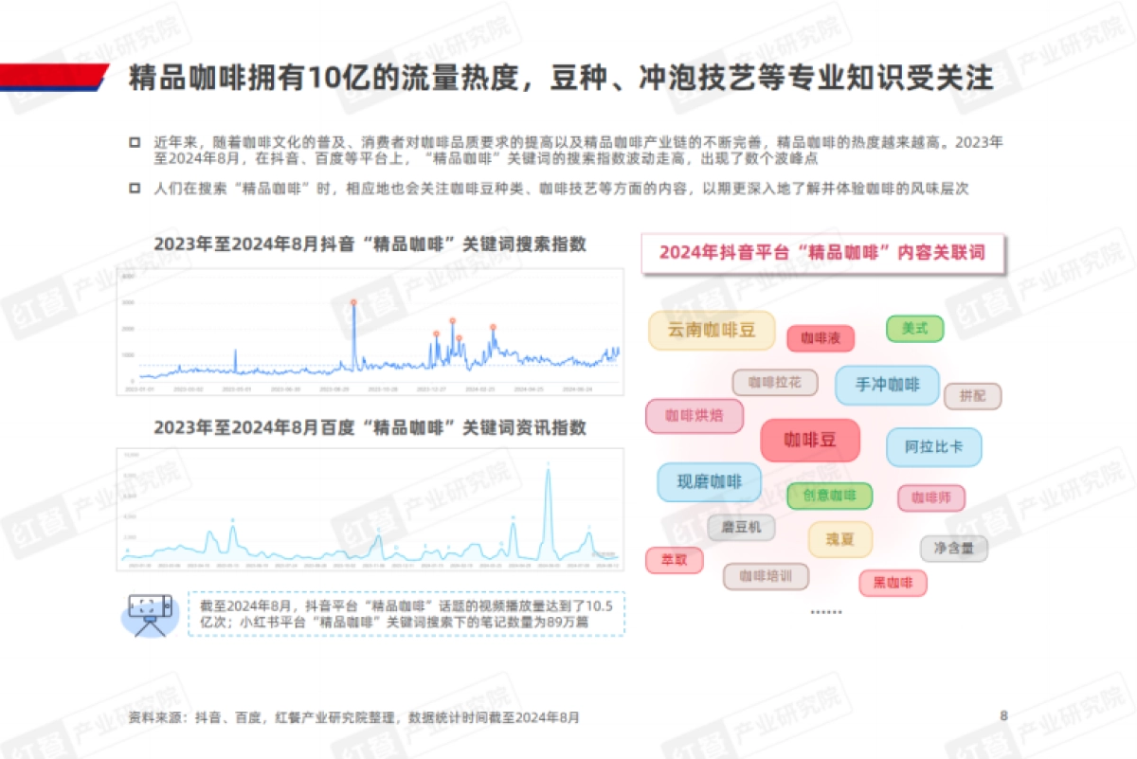The image size is (1137, 759).
Task: Select the 百度 keyword information index chart title
Action: tap(371, 428)
